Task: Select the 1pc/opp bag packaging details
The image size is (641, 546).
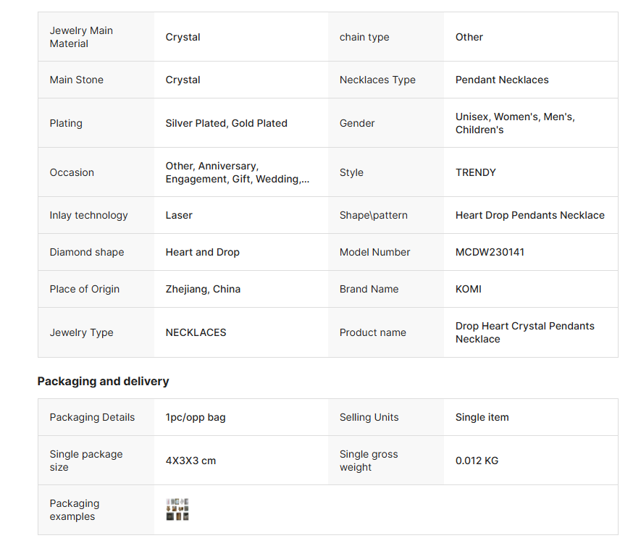Action: (x=196, y=417)
